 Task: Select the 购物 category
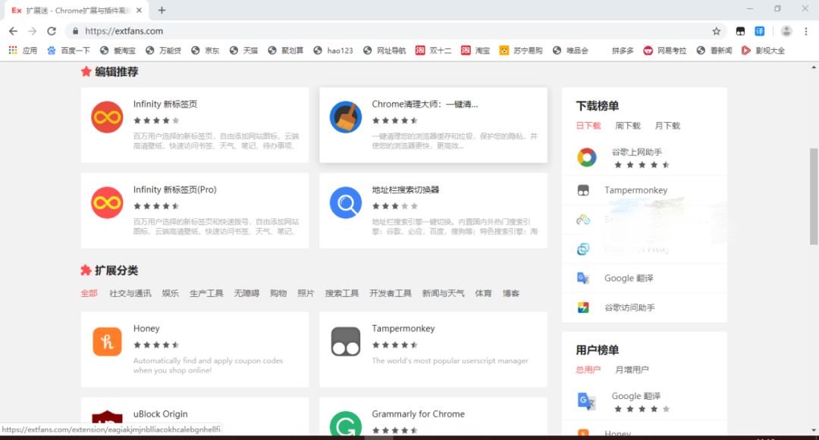tap(278, 293)
